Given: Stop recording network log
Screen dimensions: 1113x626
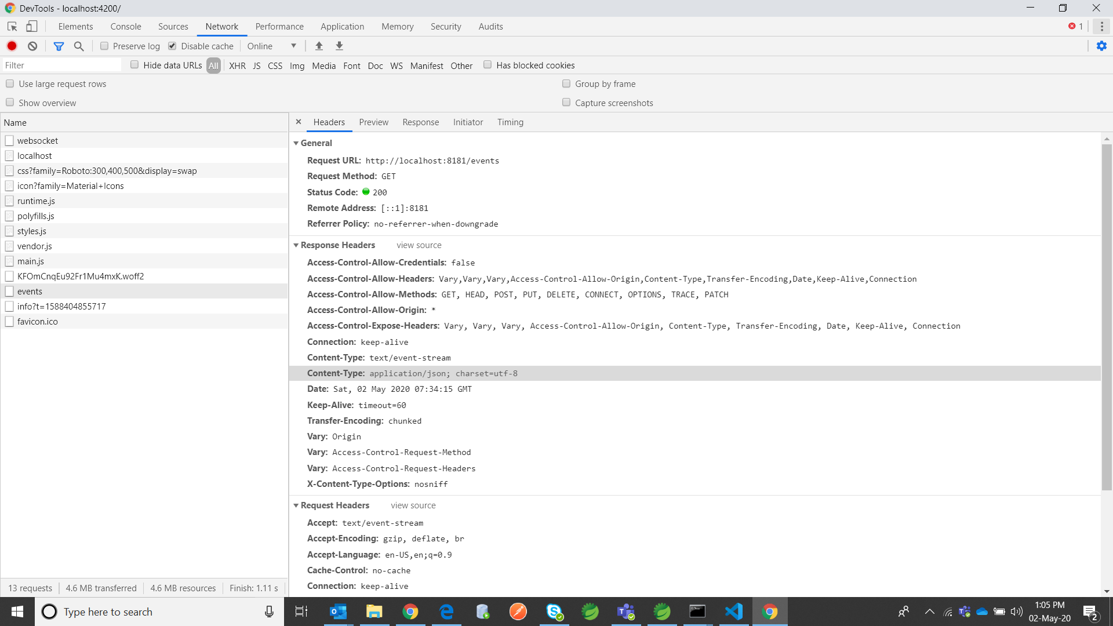Looking at the screenshot, I should pyautogui.click(x=12, y=46).
